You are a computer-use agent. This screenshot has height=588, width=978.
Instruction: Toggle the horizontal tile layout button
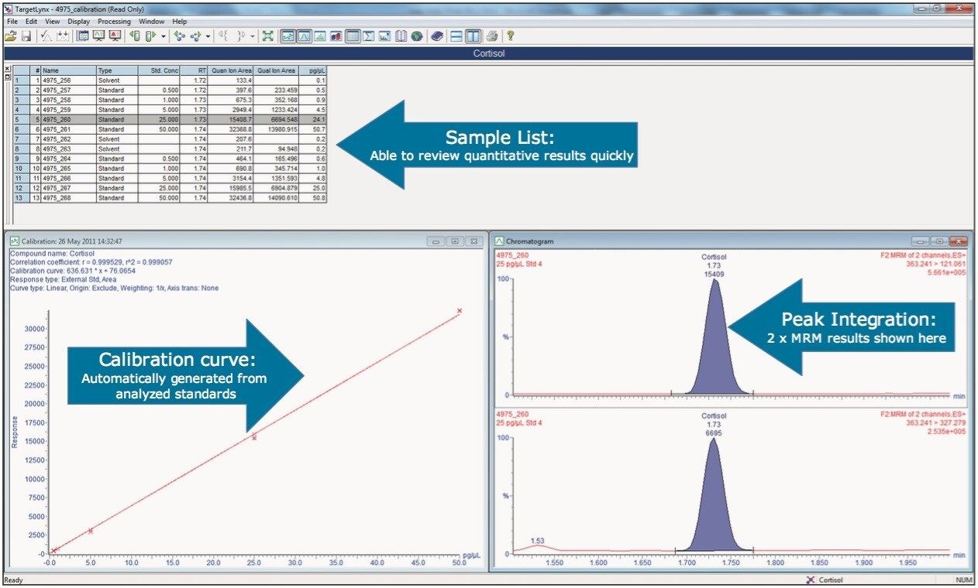457,36
